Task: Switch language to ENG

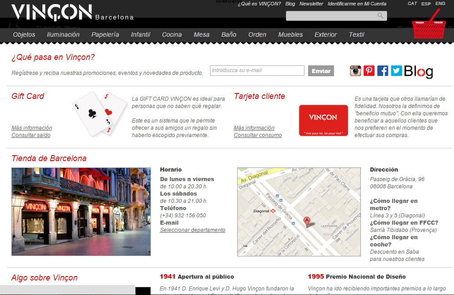Action: [440, 4]
